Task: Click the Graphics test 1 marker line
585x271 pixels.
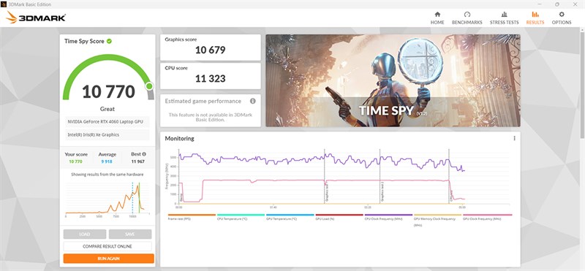Action: click(x=324, y=176)
